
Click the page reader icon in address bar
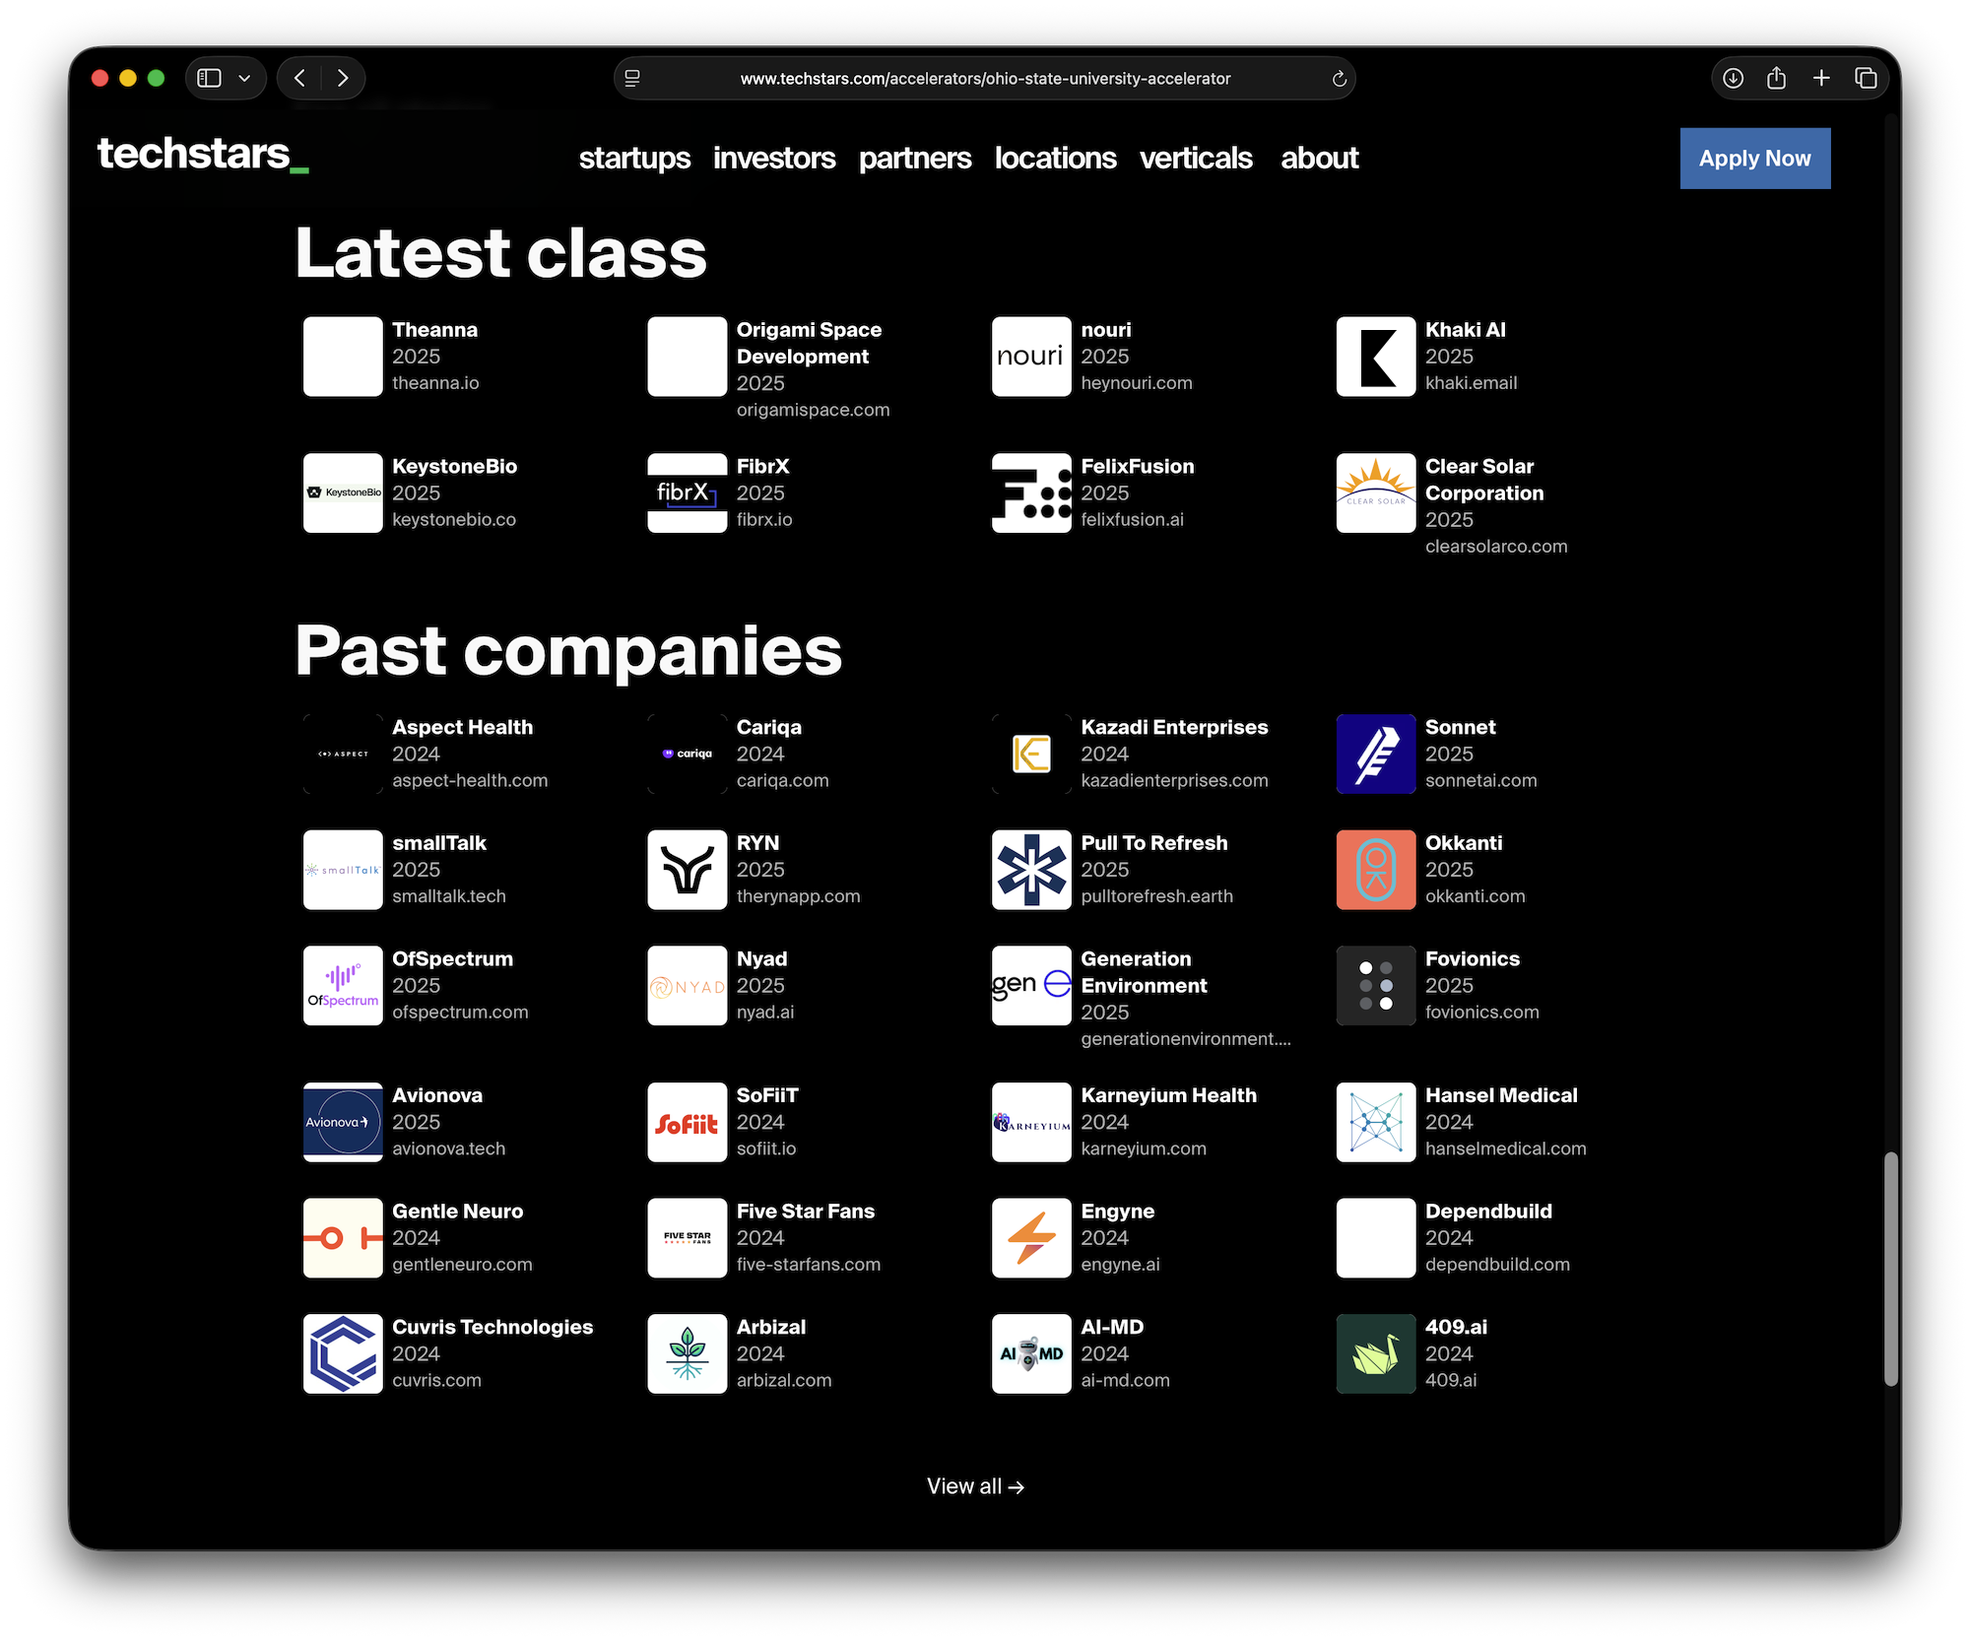pos(632,79)
